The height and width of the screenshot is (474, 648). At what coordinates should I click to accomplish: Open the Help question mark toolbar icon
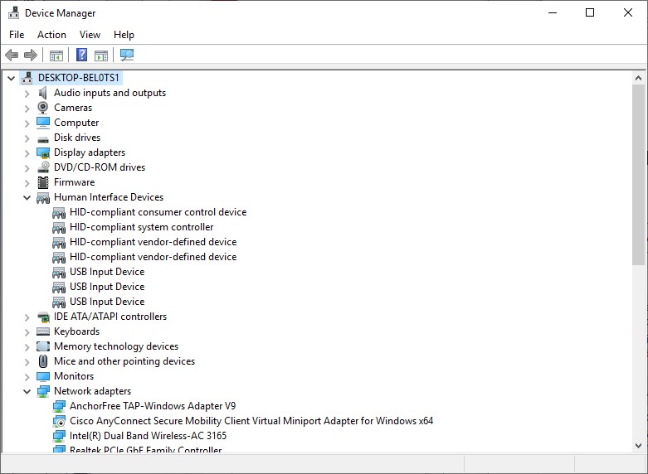pos(82,55)
